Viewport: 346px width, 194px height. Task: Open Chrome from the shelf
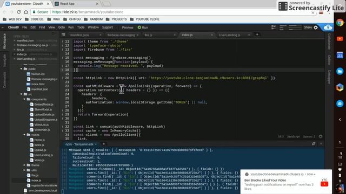[x=340, y=23]
